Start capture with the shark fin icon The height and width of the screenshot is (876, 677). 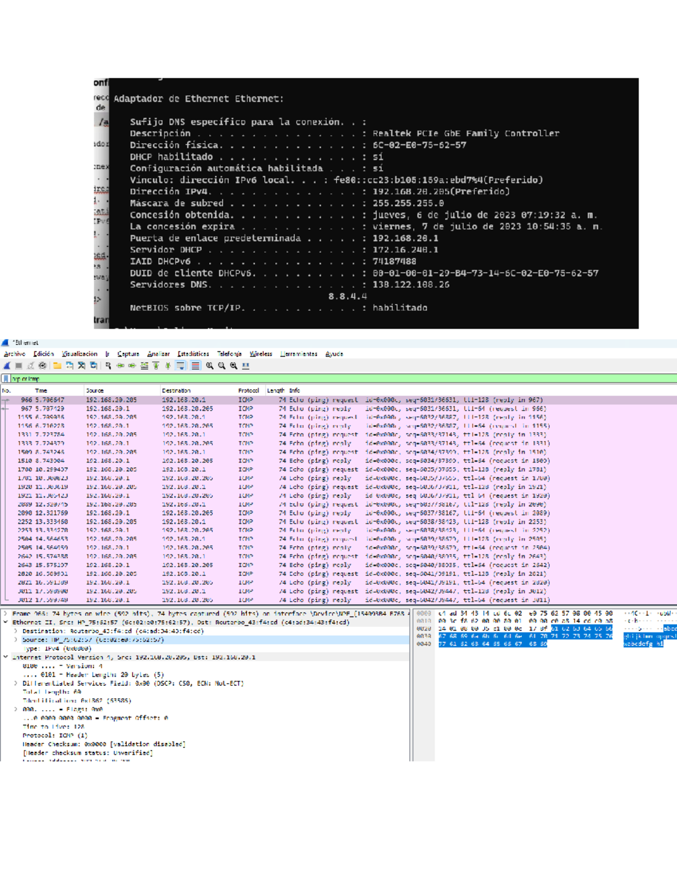point(7,366)
